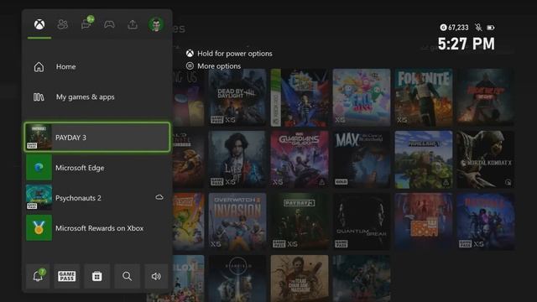Launch PAYDAY 3 from recent list
537x302 pixels.
97,138
